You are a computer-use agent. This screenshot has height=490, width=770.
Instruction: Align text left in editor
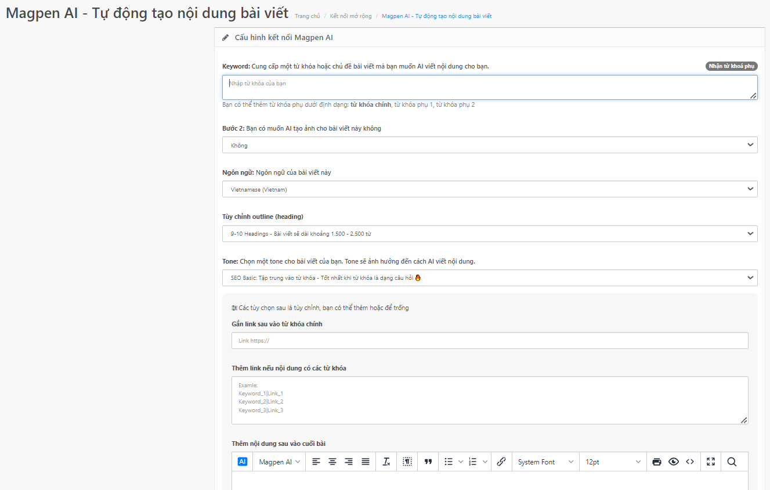pos(316,462)
